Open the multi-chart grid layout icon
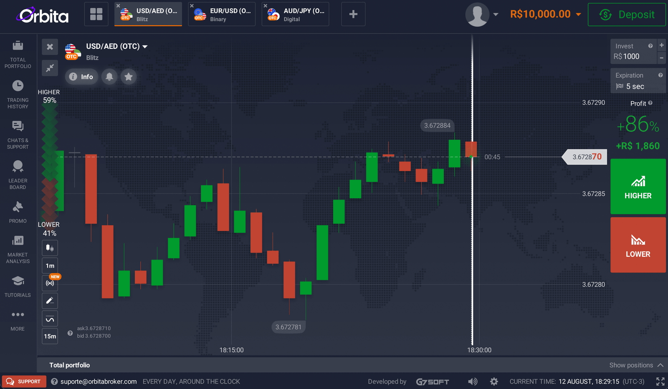Screen dimensions: 668x389 pos(96,14)
